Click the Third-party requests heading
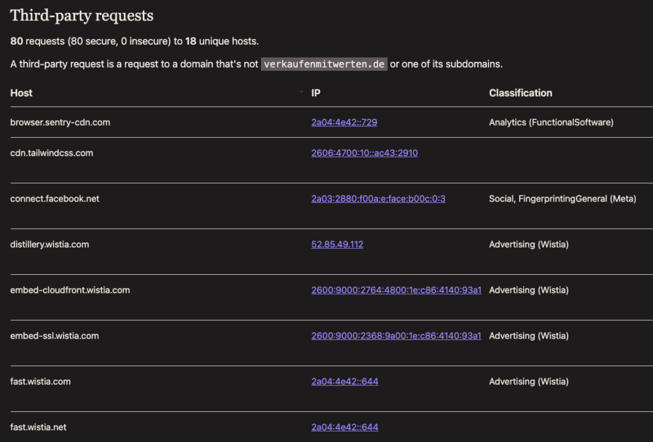 coord(82,16)
